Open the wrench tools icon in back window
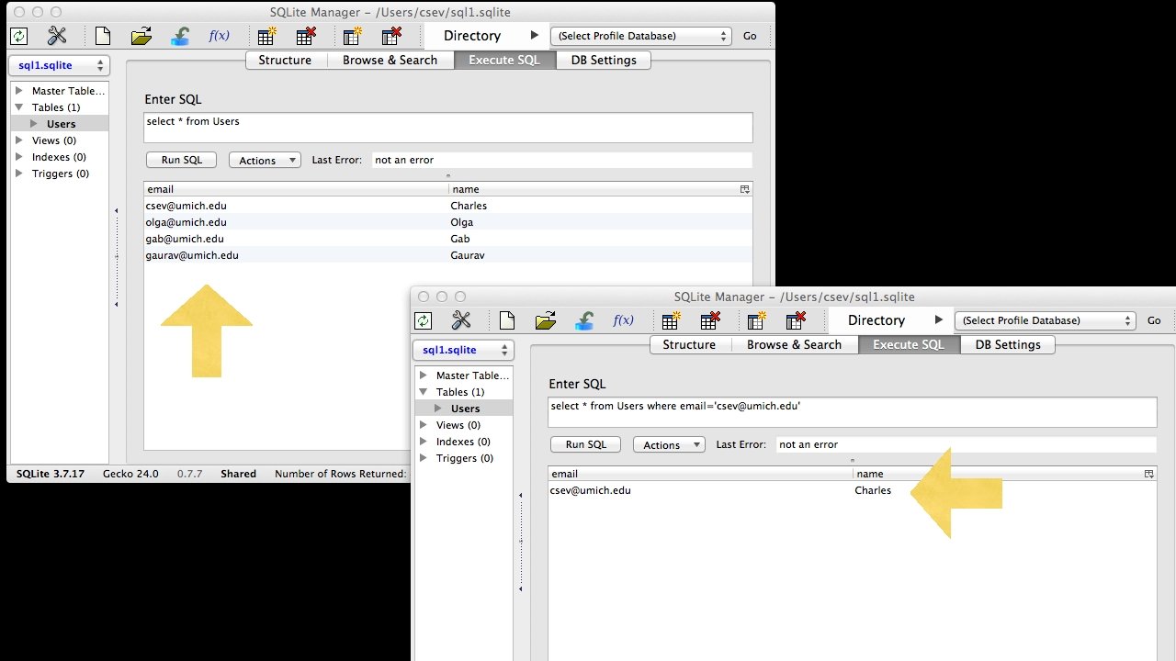1176x661 pixels. (57, 36)
